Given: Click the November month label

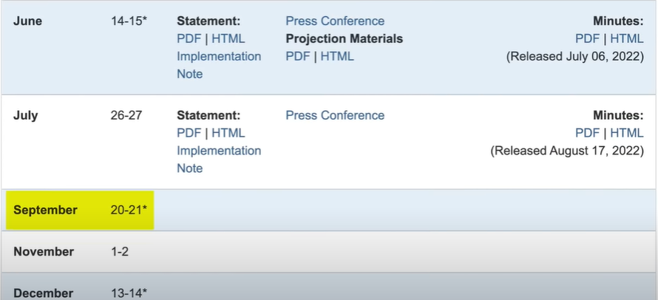Looking at the screenshot, I should click(x=44, y=251).
